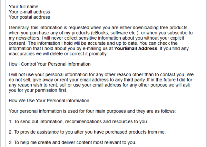Click the phrase 'downloading free products'

click(x=160, y=28)
